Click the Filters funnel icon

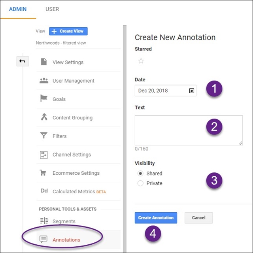(44, 135)
